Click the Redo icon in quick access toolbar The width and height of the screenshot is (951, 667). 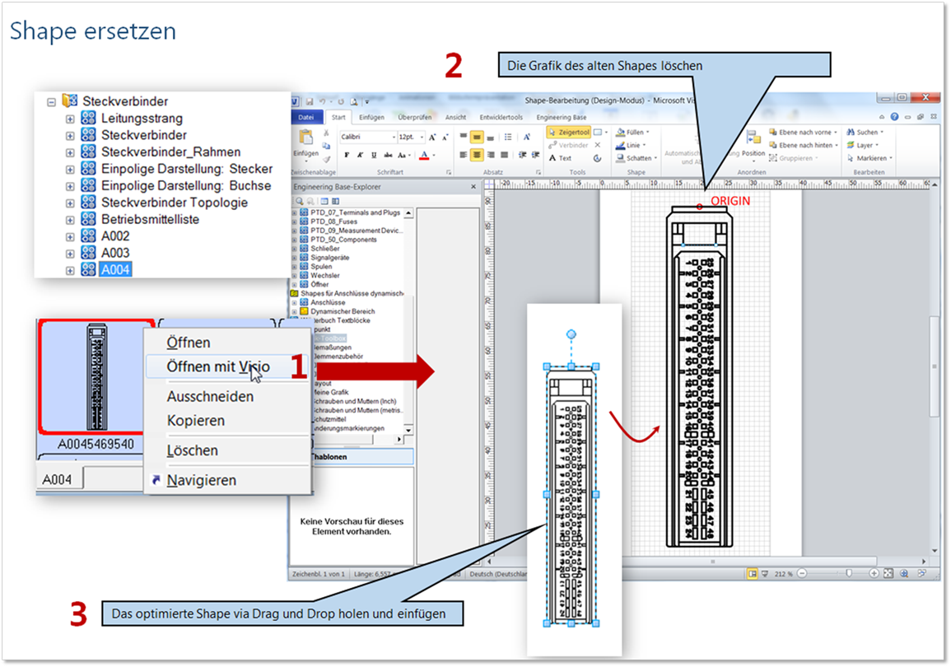click(x=340, y=102)
